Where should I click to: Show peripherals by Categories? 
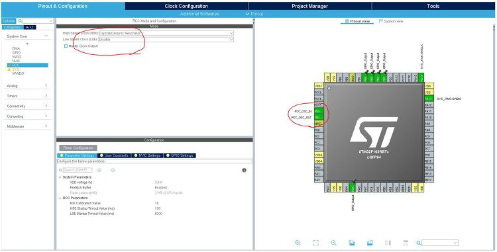tap(12, 28)
